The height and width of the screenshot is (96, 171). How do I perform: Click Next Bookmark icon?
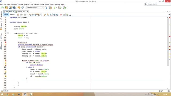coord(48,15)
